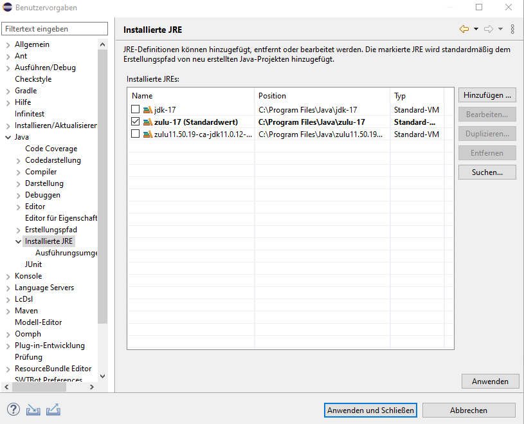524x424 pixels.
Task: Open the three-dot view menu icon
Action: [x=512, y=29]
